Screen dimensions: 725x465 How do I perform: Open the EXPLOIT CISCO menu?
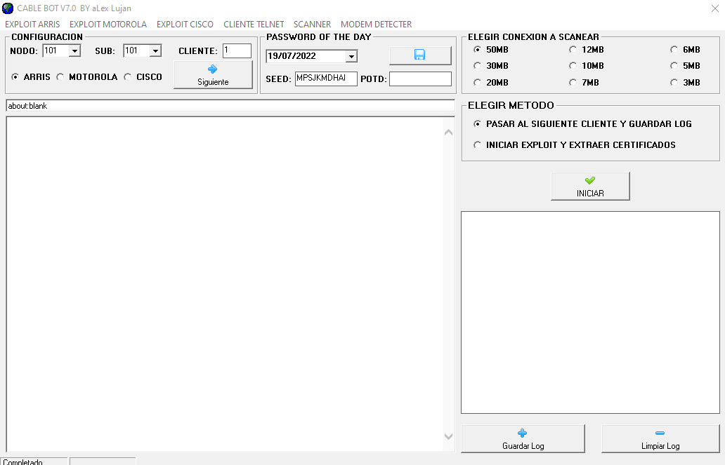click(185, 25)
